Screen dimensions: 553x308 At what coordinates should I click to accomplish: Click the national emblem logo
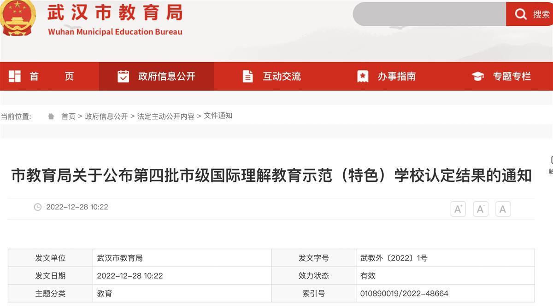[x=18, y=17]
